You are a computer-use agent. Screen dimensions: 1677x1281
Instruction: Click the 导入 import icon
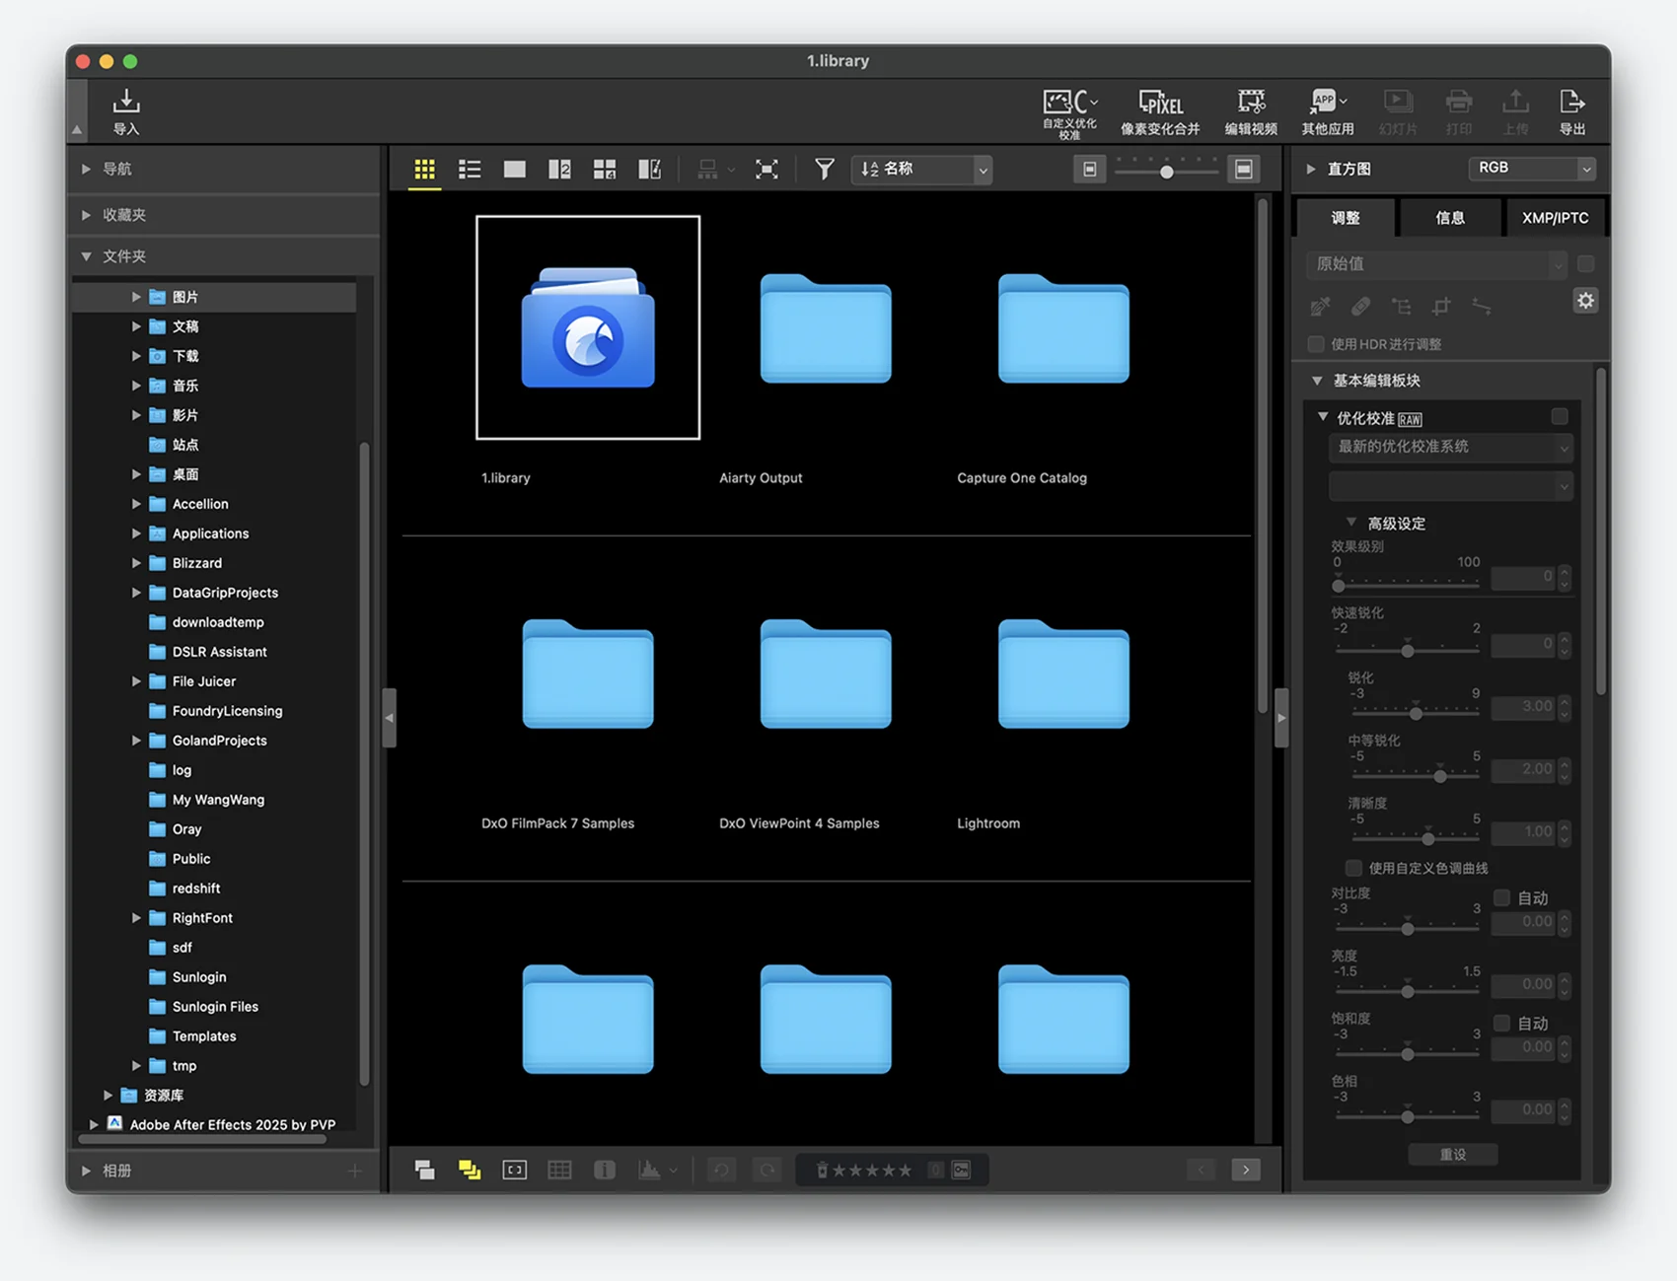[x=125, y=111]
